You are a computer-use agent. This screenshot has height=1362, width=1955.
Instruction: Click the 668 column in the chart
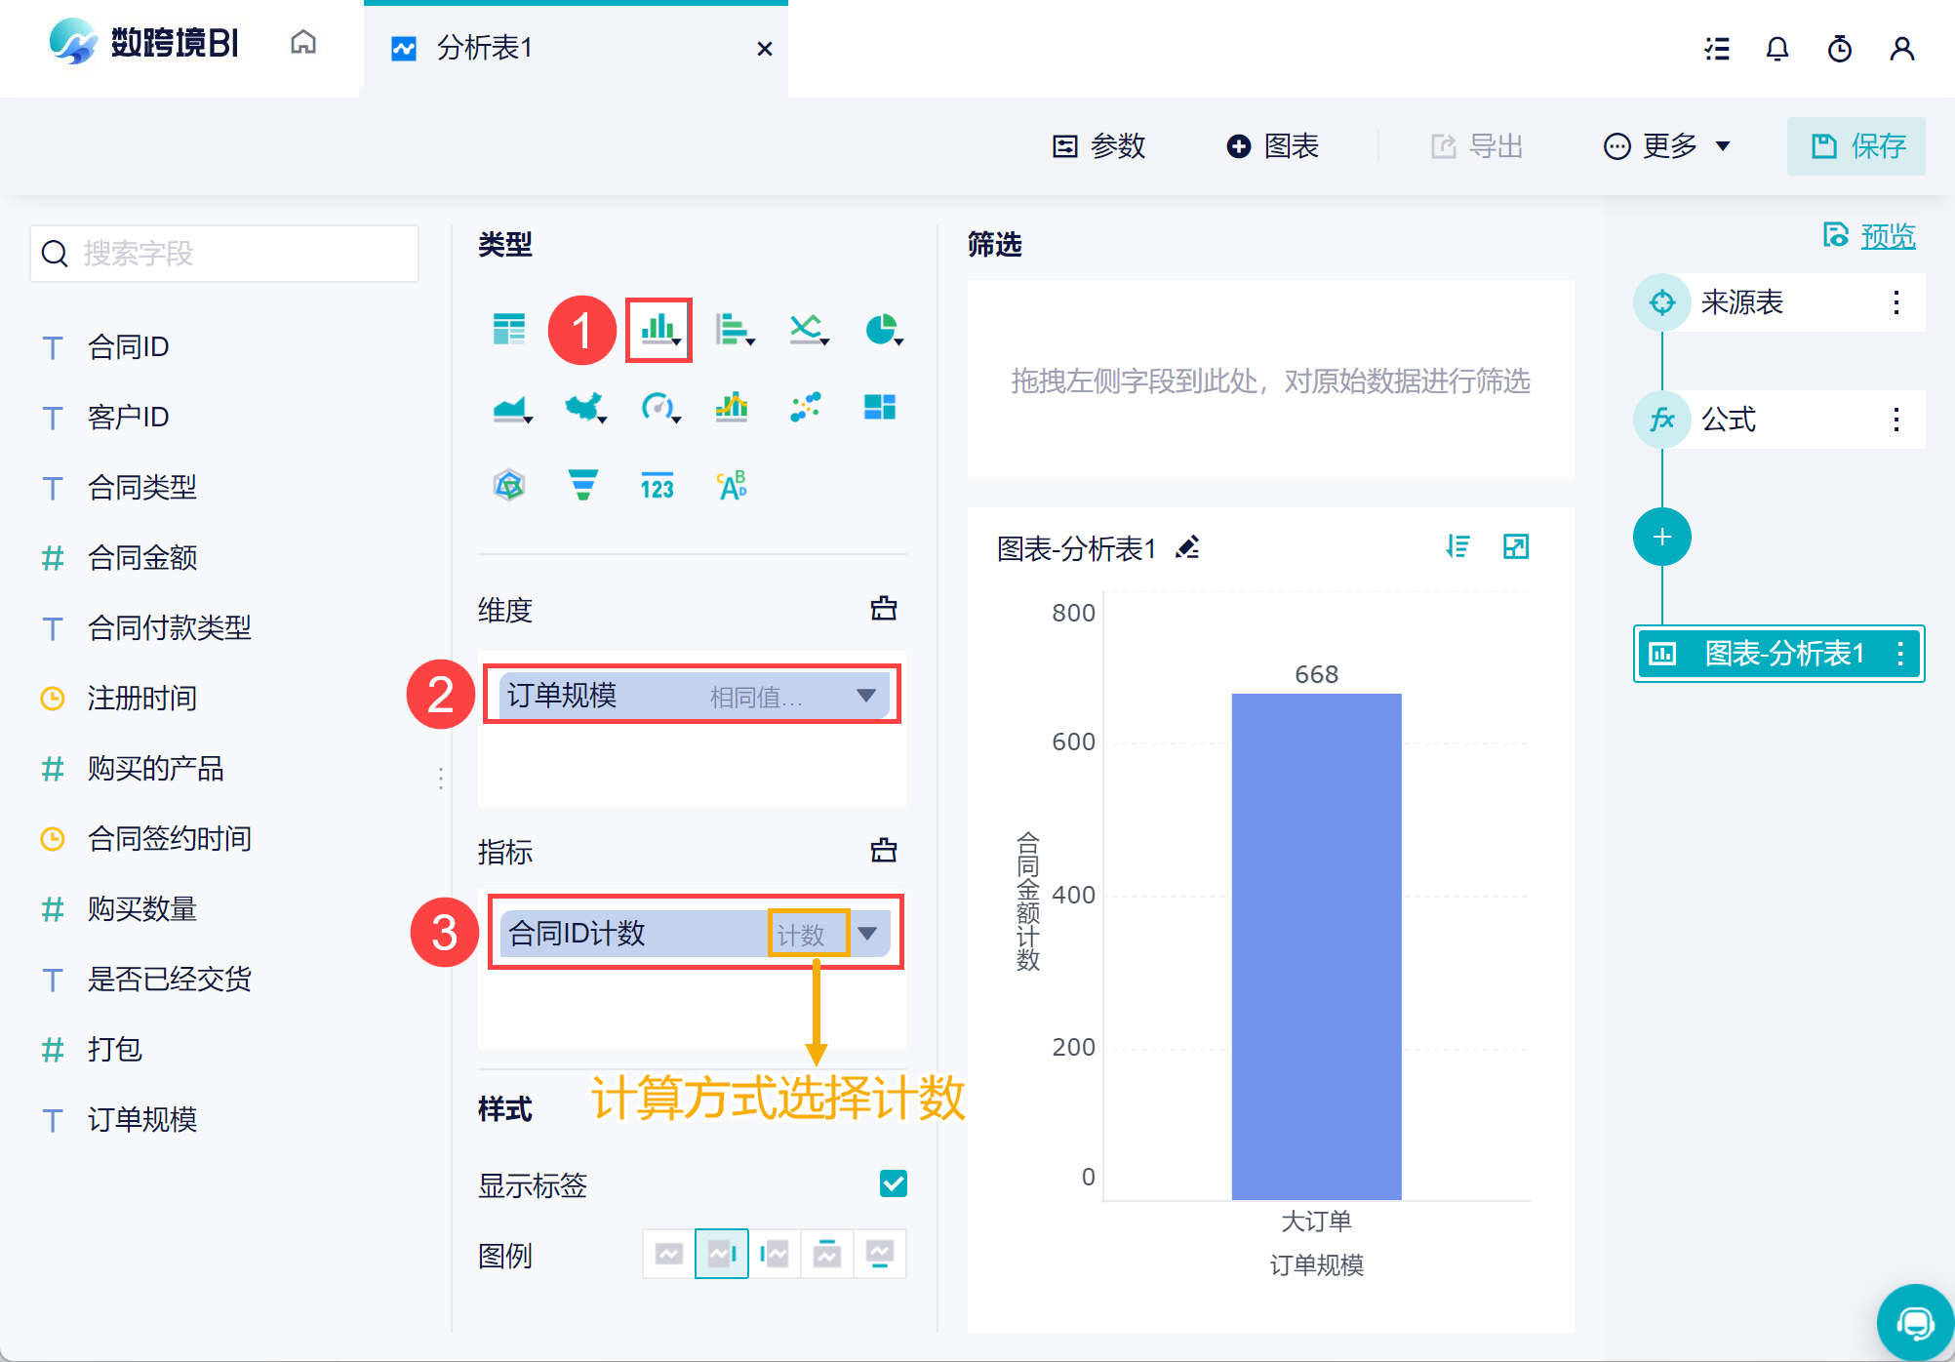pyautogui.click(x=1316, y=945)
